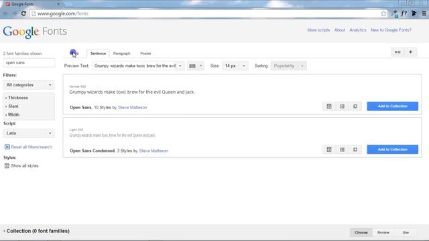This screenshot has width=429, height=241.
Task: Open Steve Matteson link in Open Sans Condensed row
Action: [x=154, y=151]
